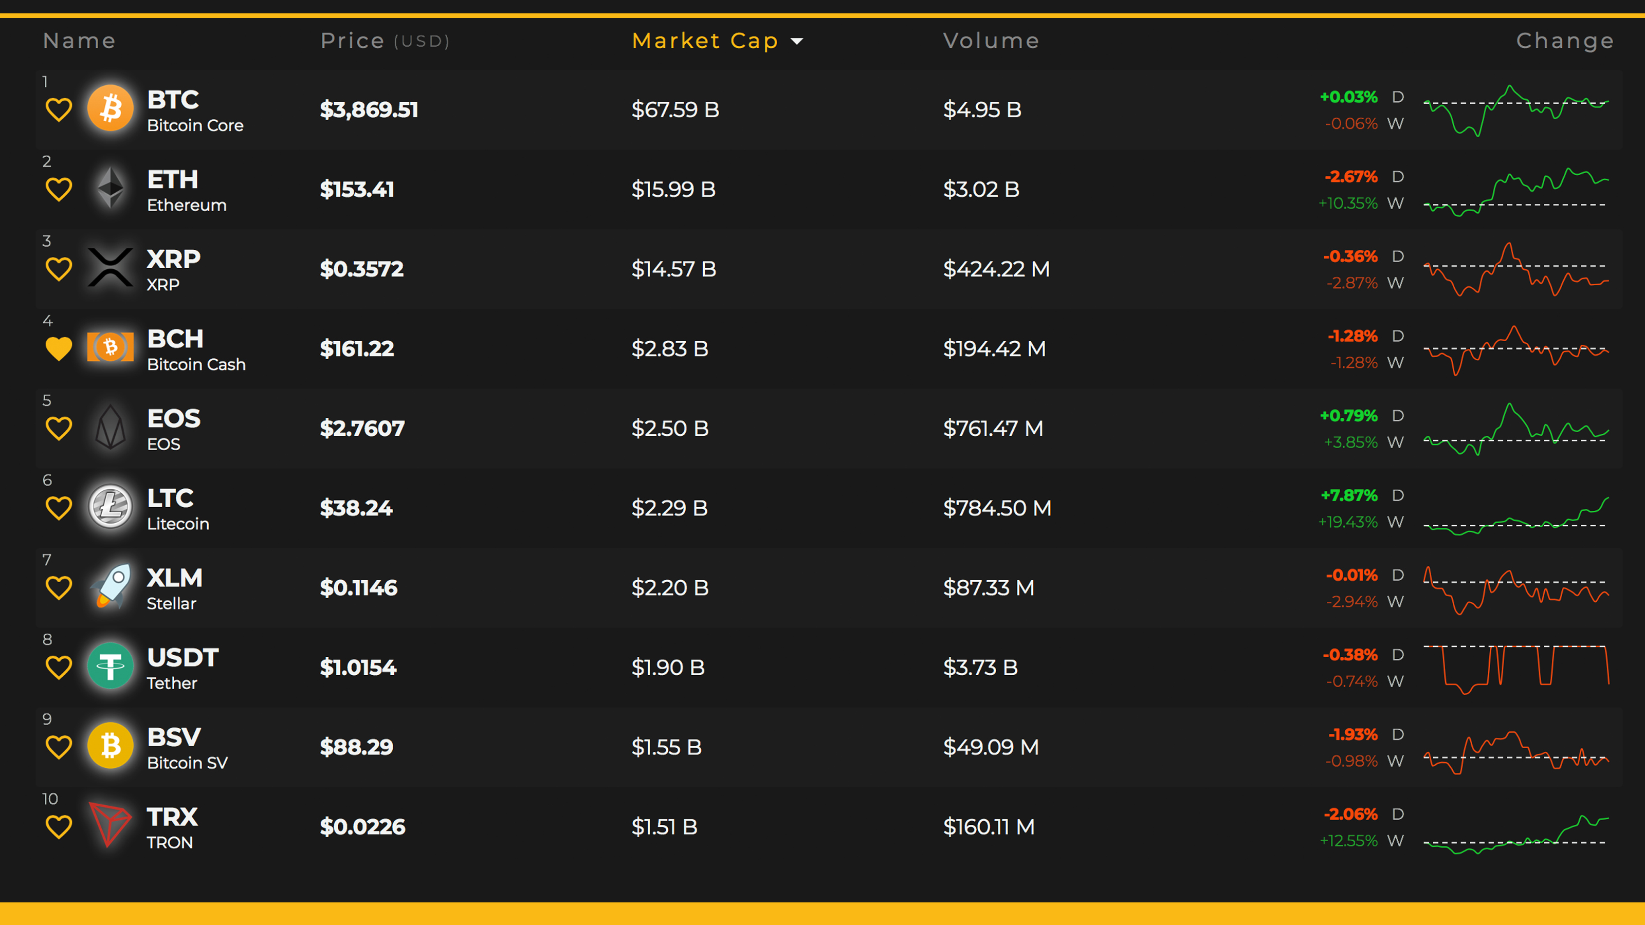Click the XRP logo icon
This screenshot has width=1645, height=925.
[x=111, y=267]
